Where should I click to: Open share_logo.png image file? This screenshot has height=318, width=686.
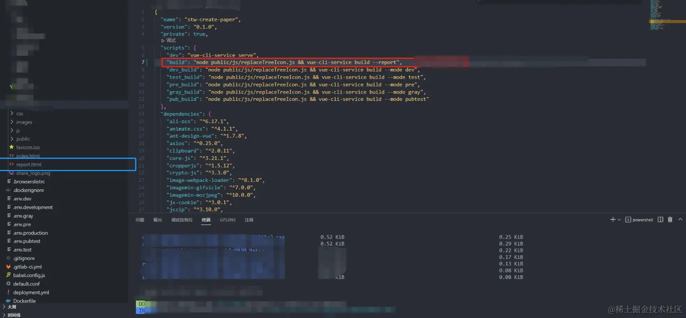(33, 173)
